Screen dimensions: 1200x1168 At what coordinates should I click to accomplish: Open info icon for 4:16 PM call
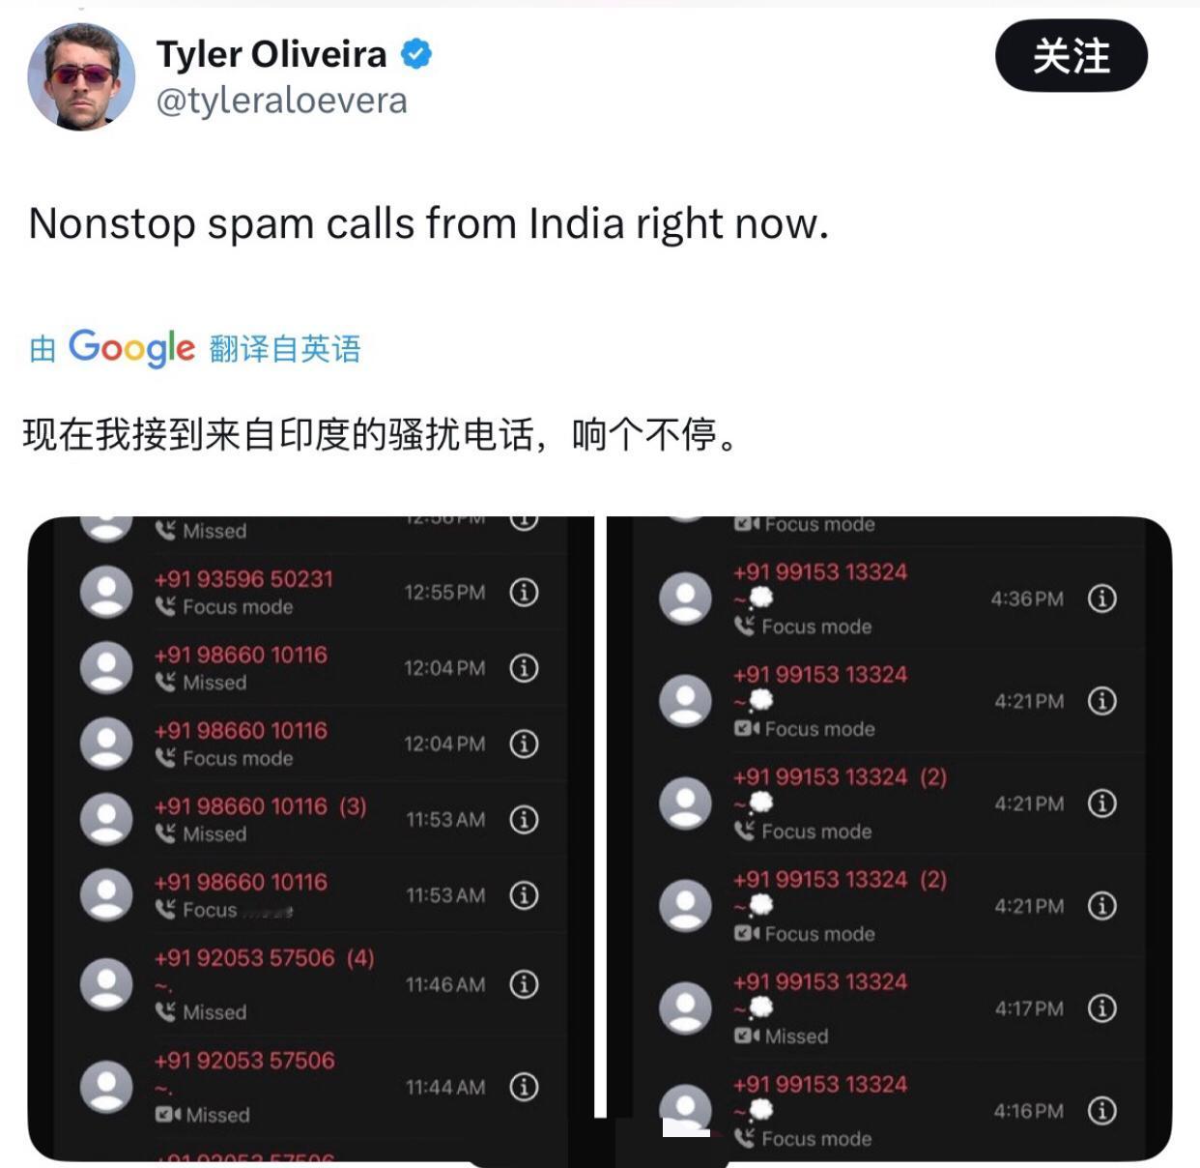[x=1102, y=1111]
